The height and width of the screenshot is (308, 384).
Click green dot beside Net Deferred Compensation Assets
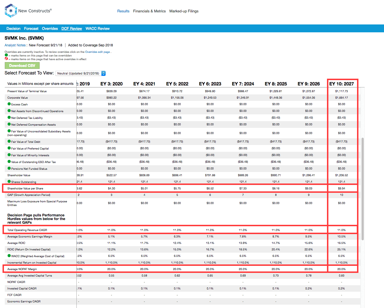9,124
